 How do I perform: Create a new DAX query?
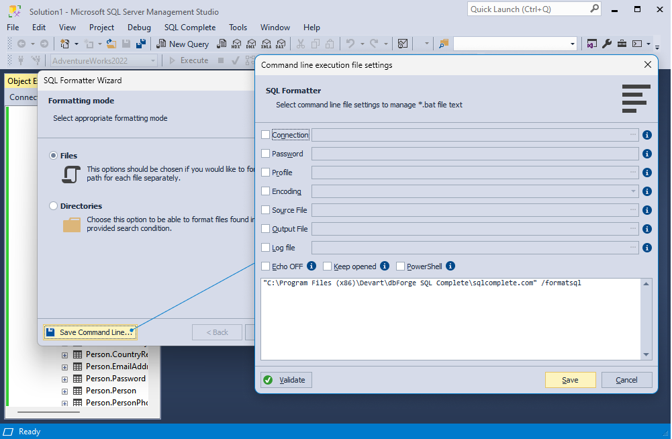[x=281, y=44]
